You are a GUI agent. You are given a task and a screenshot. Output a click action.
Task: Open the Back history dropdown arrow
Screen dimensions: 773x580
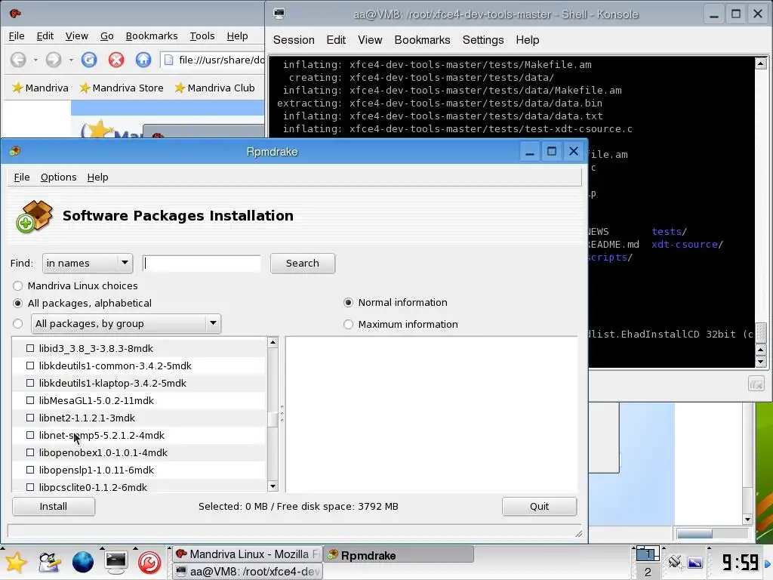point(35,60)
